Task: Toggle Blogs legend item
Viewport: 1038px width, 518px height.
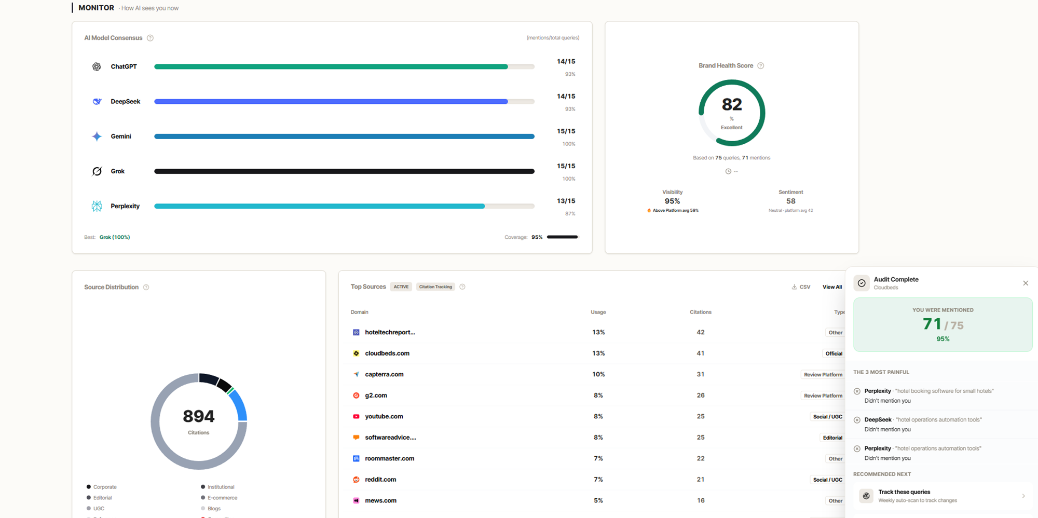Action: point(211,509)
